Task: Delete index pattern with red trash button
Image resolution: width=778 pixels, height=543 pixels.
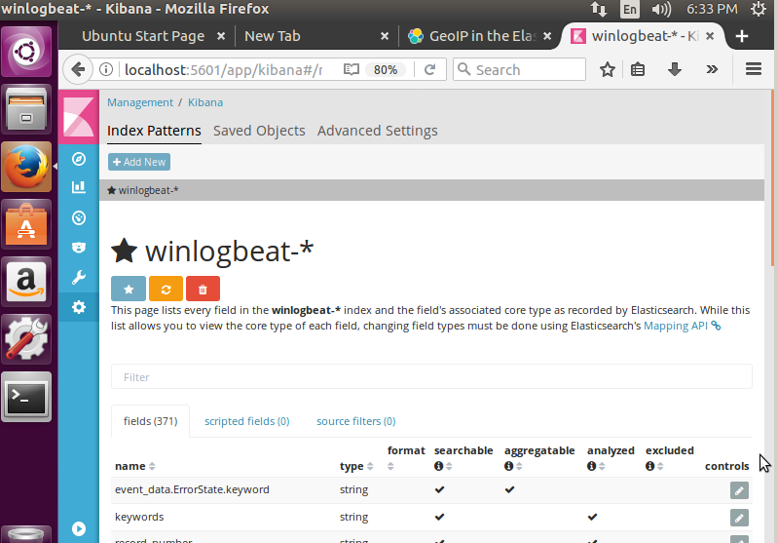Action: tap(203, 290)
